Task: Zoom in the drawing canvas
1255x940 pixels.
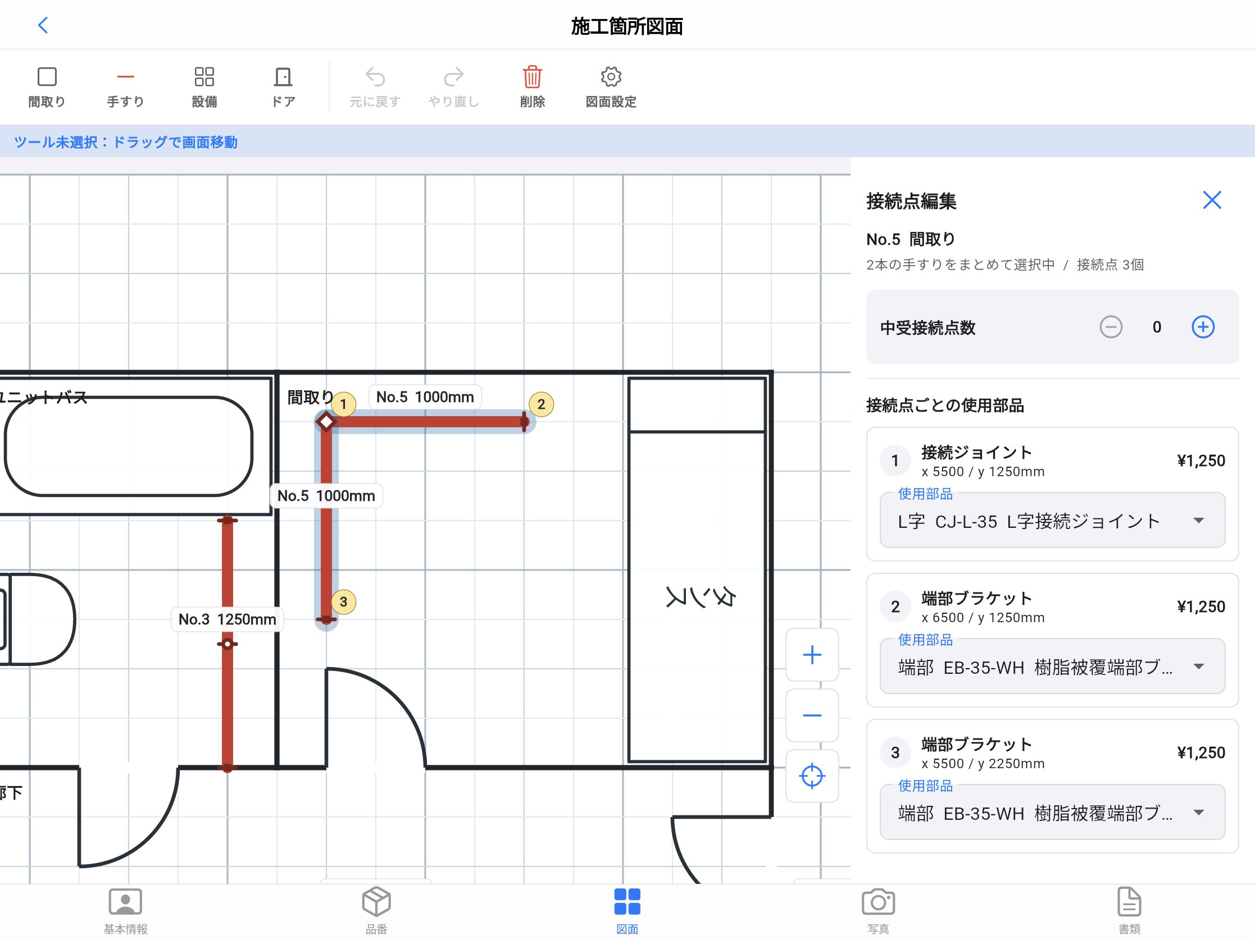Action: [812, 655]
